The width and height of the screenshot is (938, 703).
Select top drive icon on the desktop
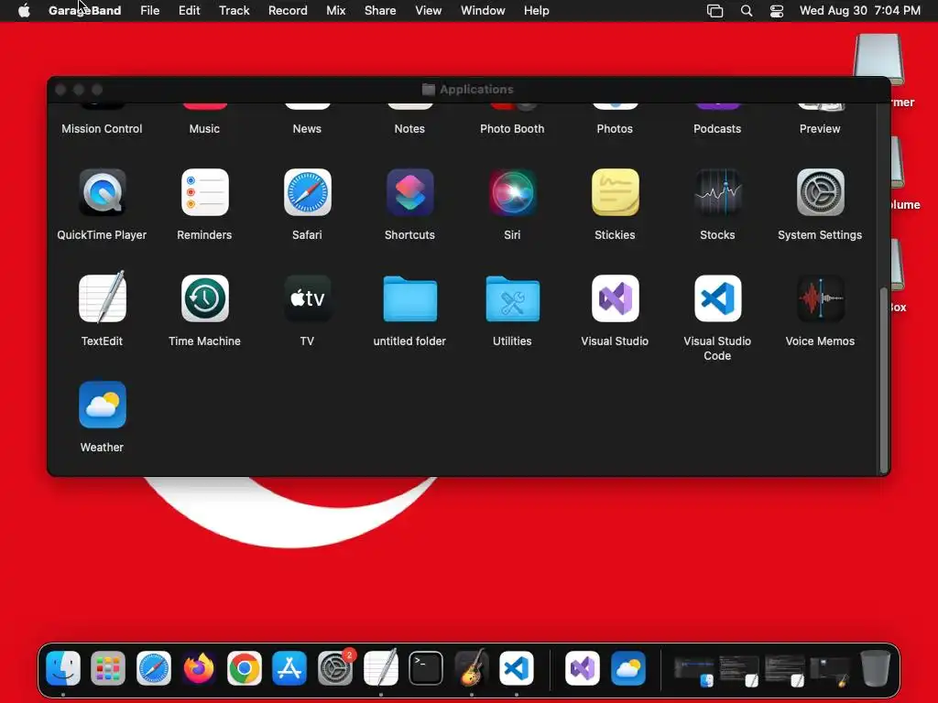tap(878, 59)
